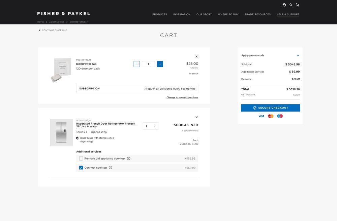The height and width of the screenshot is (221, 337).
Task: Show info icon for Connect cooktop
Action: pos(111,168)
